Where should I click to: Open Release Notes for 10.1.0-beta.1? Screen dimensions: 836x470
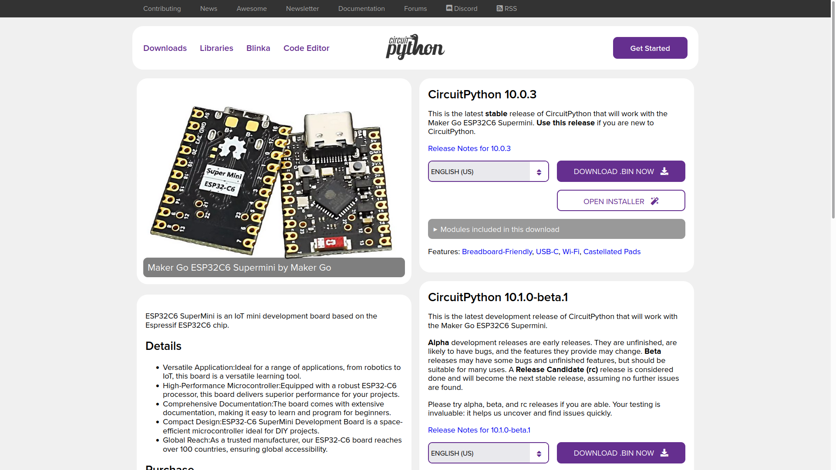coord(479,430)
